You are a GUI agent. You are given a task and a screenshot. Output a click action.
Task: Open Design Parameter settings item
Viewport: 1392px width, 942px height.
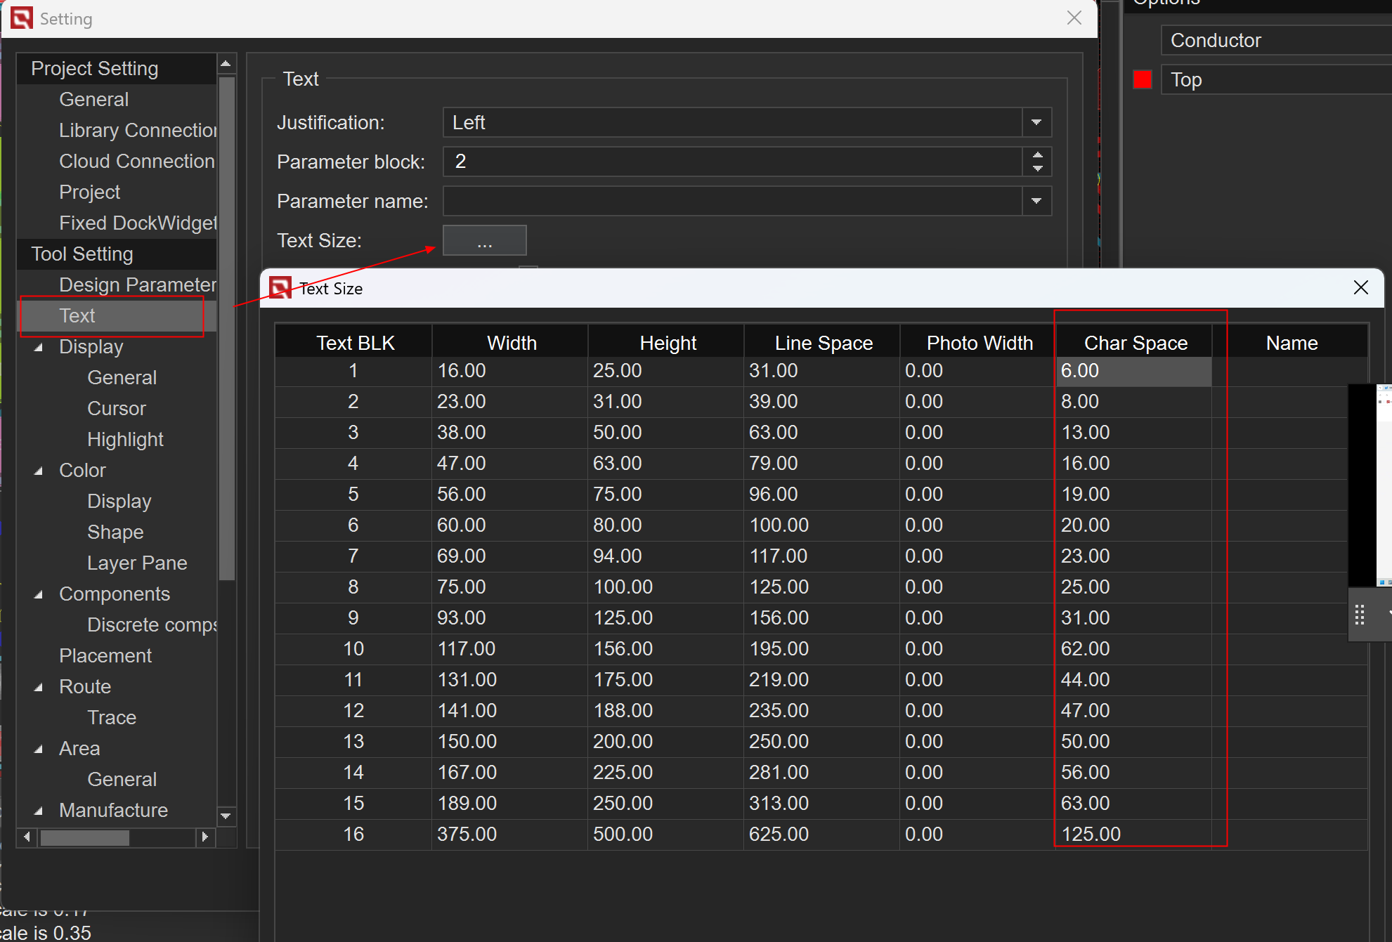pyautogui.click(x=137, y=285)
